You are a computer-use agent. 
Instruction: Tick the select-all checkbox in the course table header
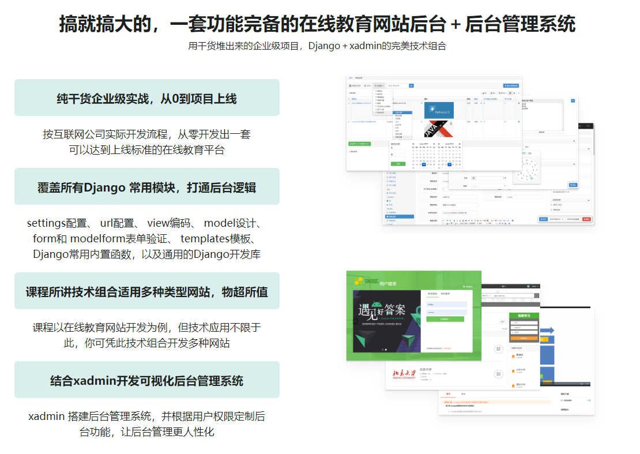coord(348,98)
